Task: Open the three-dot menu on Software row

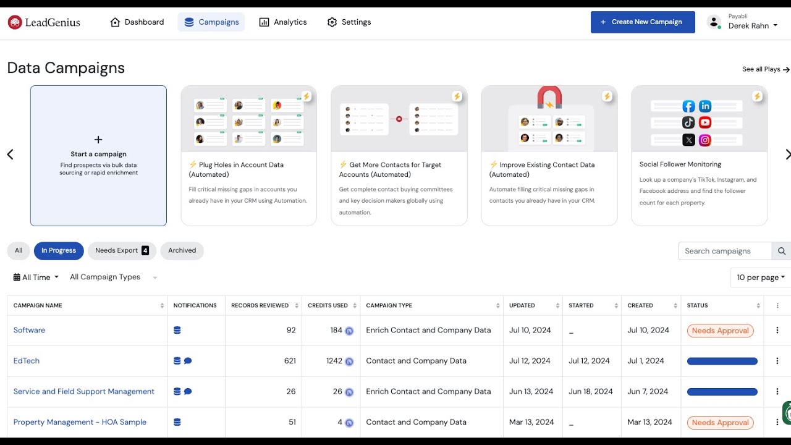Action: [777, 330]
